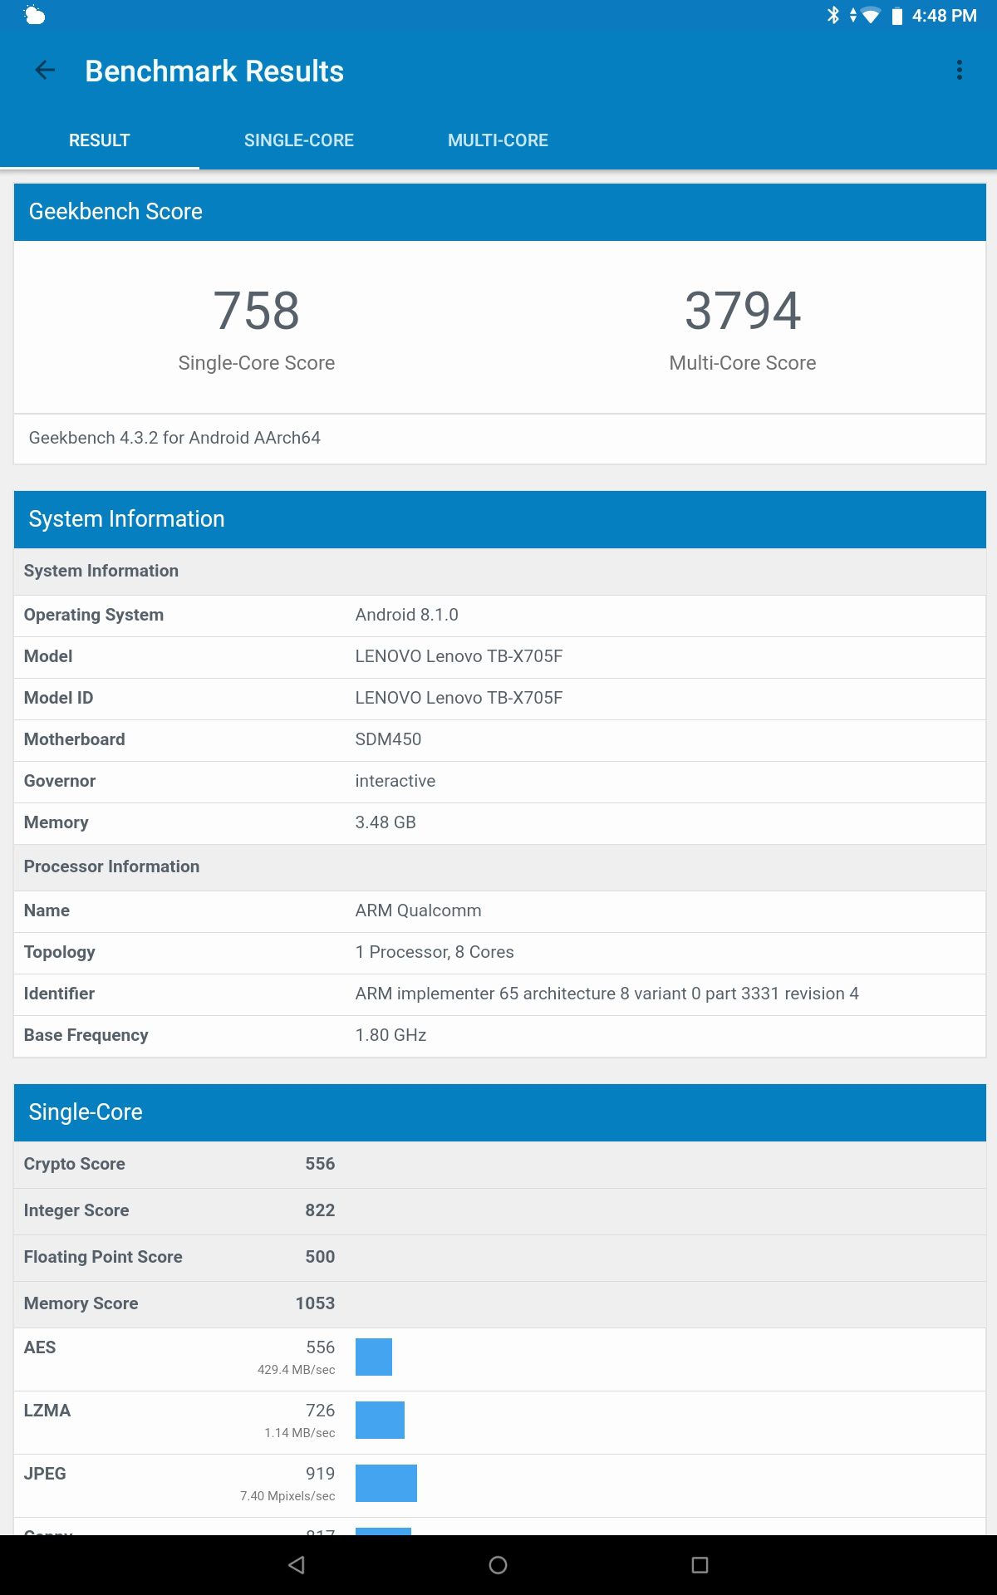This screenshot has height=1595, width=997.
Task: Tap the Motherboard SDM450 row
Action: (499, 739)
